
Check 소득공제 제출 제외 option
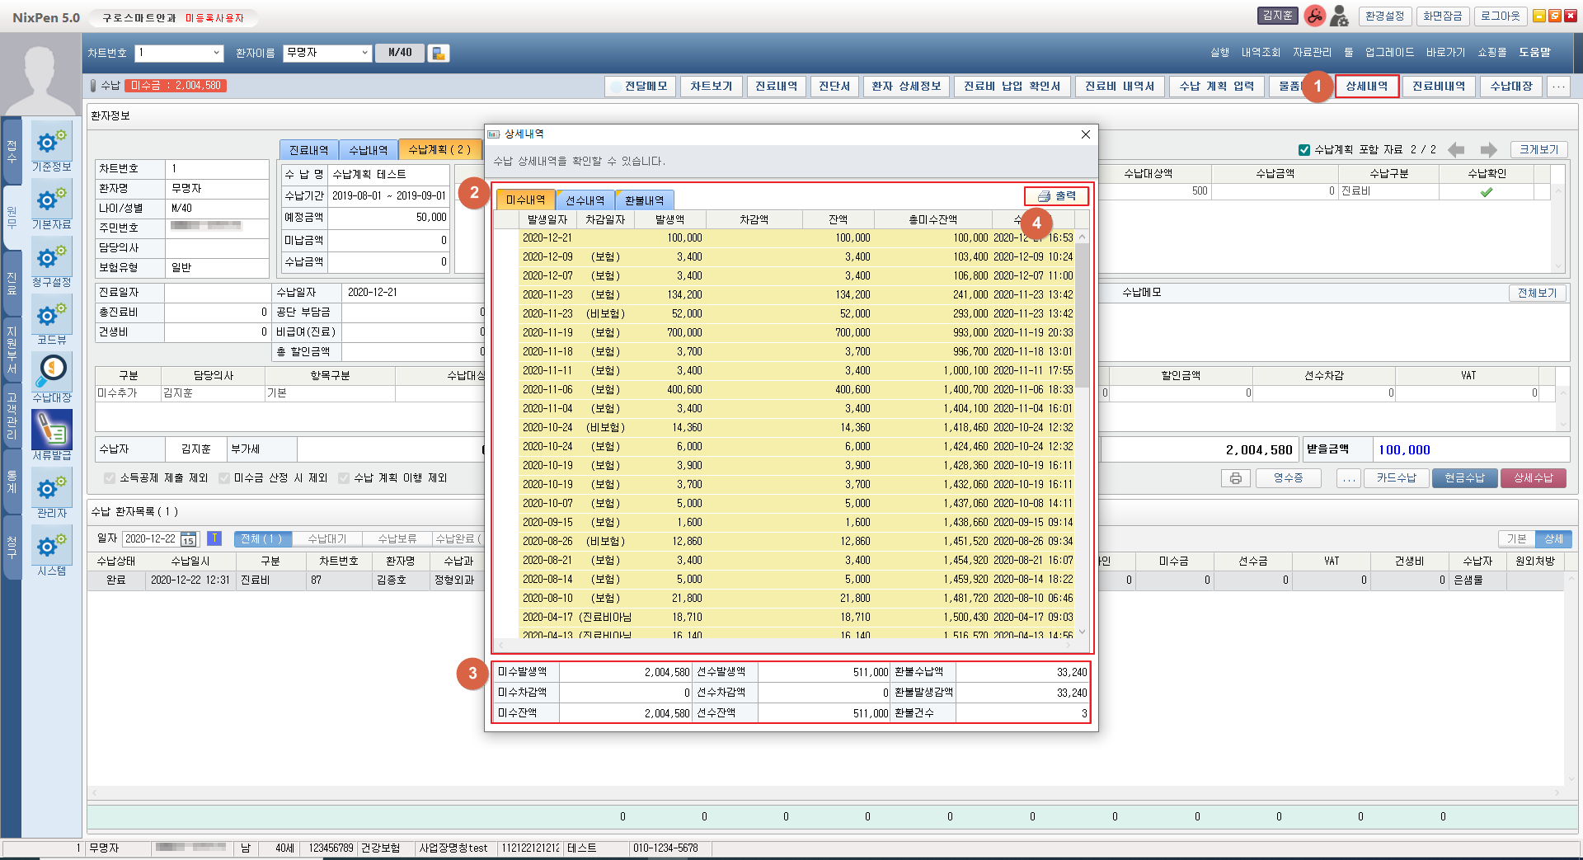point(110,478)
